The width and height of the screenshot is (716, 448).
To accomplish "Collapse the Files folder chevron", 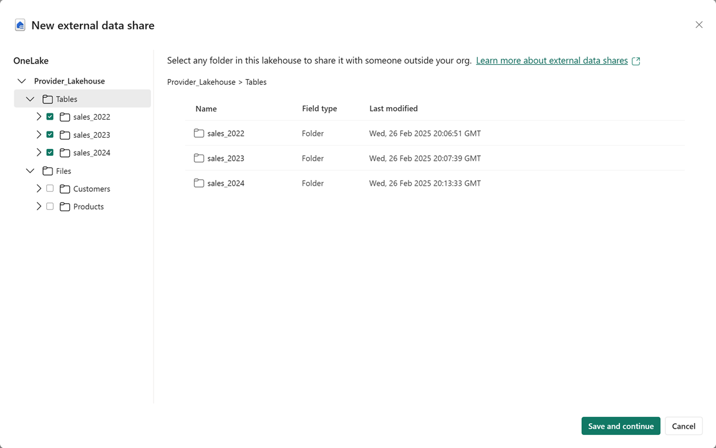I will [x=30, y=170].
